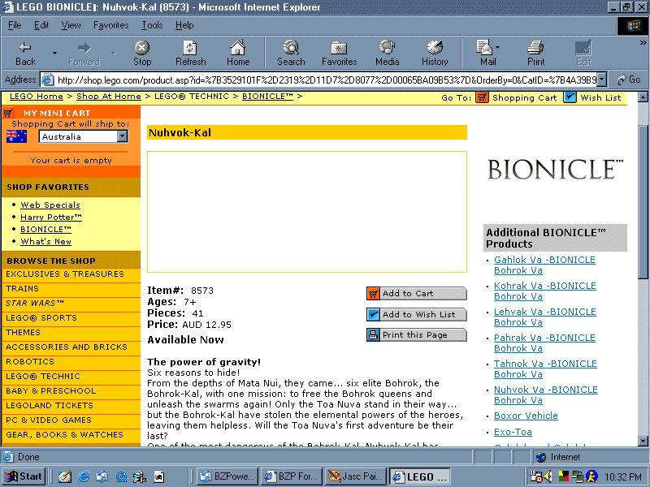Screen dimensions: 650x487
Task: Switch to BZP For... taskbar window
Action: [292, 476]
